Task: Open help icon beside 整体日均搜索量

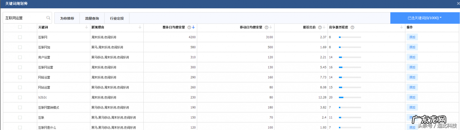Action: point(189,27)
